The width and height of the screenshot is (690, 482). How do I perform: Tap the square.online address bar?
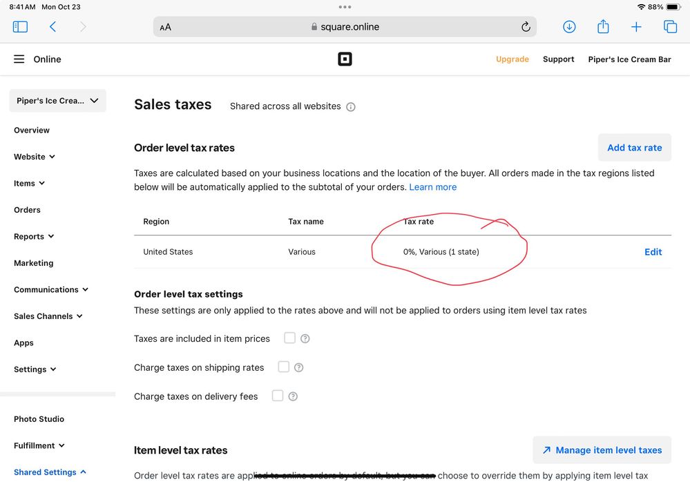click(345, 27)
